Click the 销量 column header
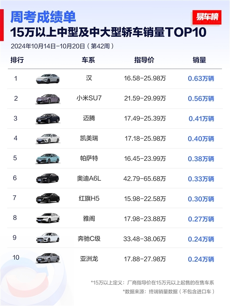This screenshot has width=230, height=306. click(200, 60)
